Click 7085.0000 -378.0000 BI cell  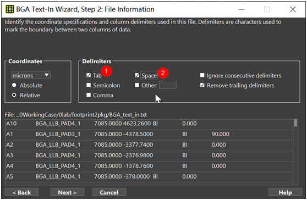(126, 176)
